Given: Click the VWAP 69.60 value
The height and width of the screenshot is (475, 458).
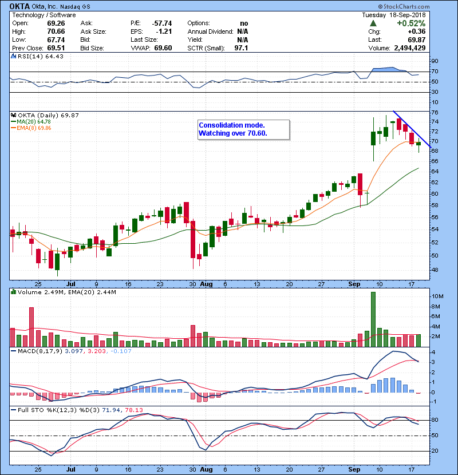Looking at the screenshot, I should pos(163,48).
